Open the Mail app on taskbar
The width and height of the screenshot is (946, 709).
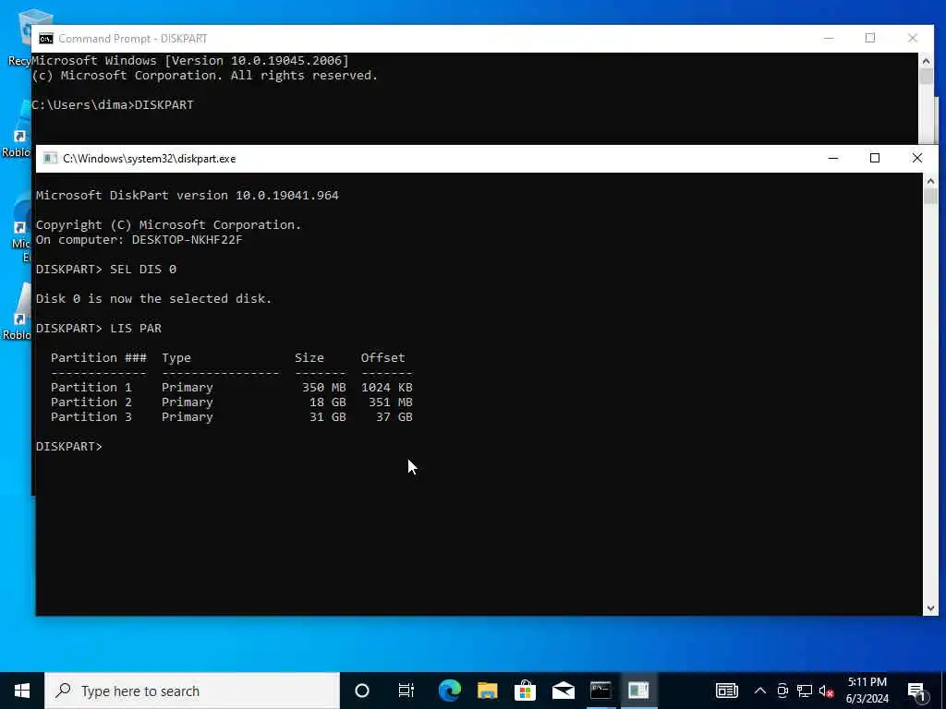click(564, 691)
